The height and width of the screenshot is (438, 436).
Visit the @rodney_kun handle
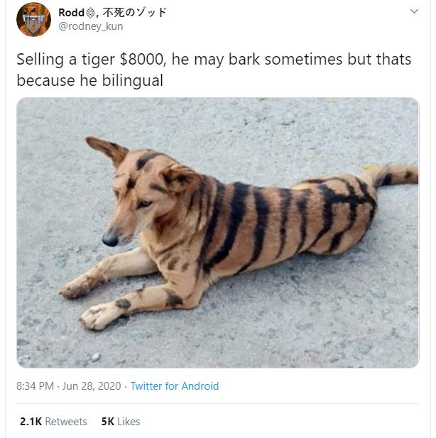(x=91, y=26)
